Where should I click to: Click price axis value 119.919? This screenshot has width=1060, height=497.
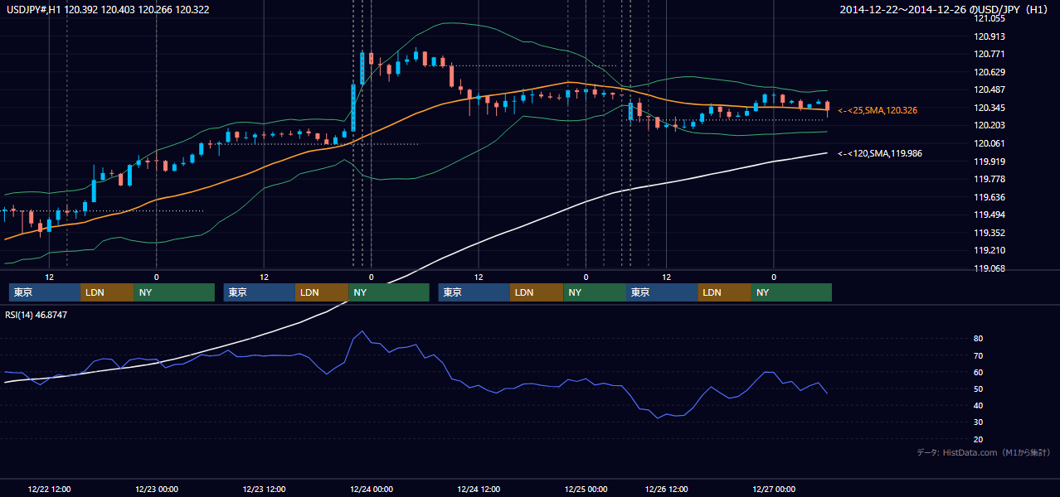[x=990, y=162]
